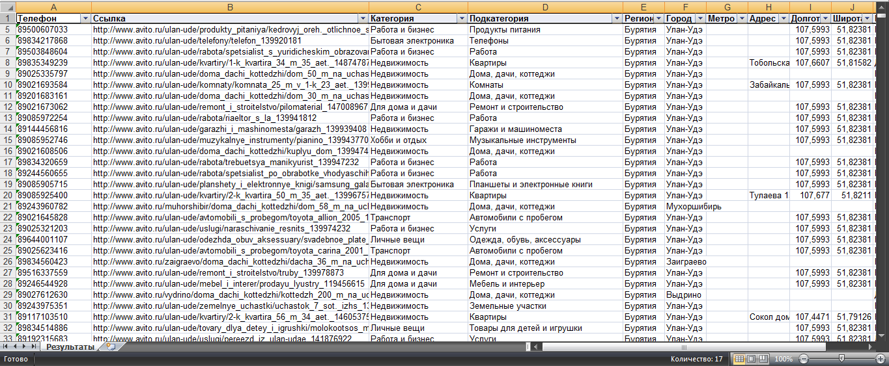Click the zoom slider handle
The width and height of the screenshot is (889, 366).
[842, 359]
